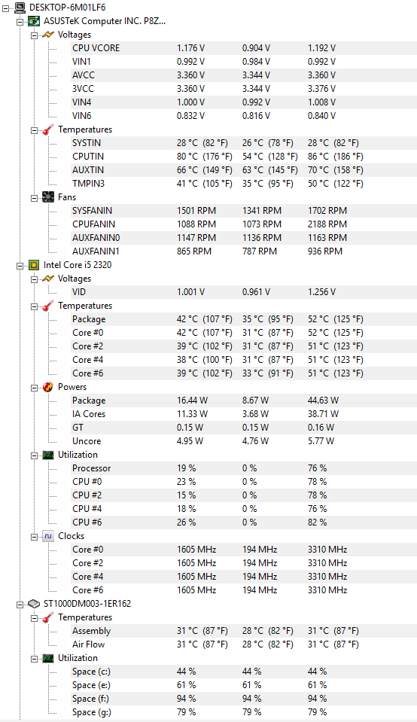Click the Intel Core i5 2320 processor icon

pos(34,265)
